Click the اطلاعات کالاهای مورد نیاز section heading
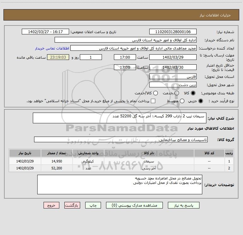 click(x=211, y=128)
